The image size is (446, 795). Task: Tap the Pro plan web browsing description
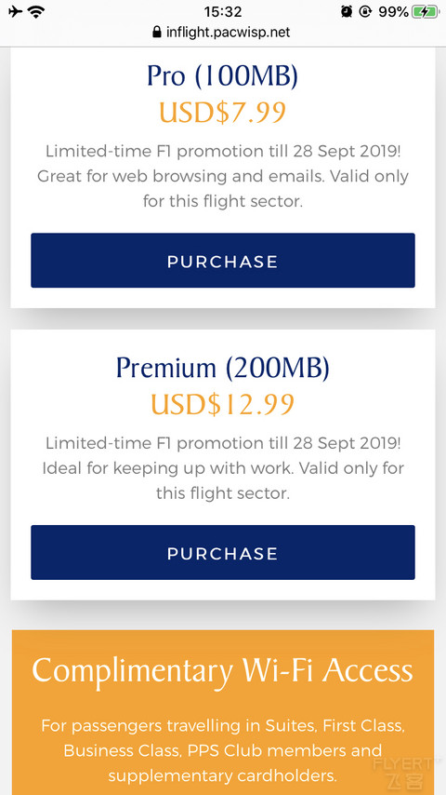click(x=223, y=177)
